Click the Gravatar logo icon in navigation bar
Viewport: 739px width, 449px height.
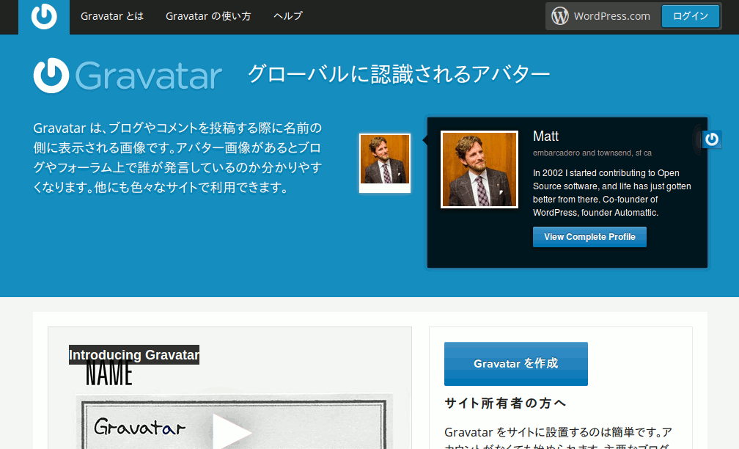tap(44, 16)
